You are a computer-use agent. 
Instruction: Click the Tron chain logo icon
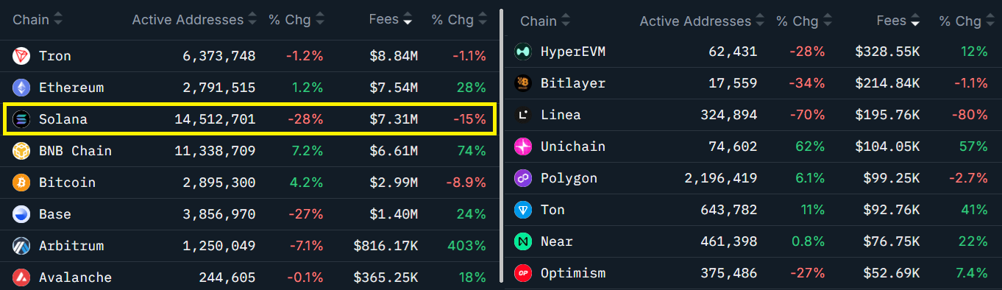[21, 56]
